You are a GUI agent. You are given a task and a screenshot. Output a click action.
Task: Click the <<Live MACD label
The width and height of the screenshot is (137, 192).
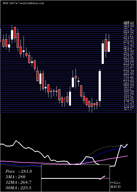(x=115, y=185)
